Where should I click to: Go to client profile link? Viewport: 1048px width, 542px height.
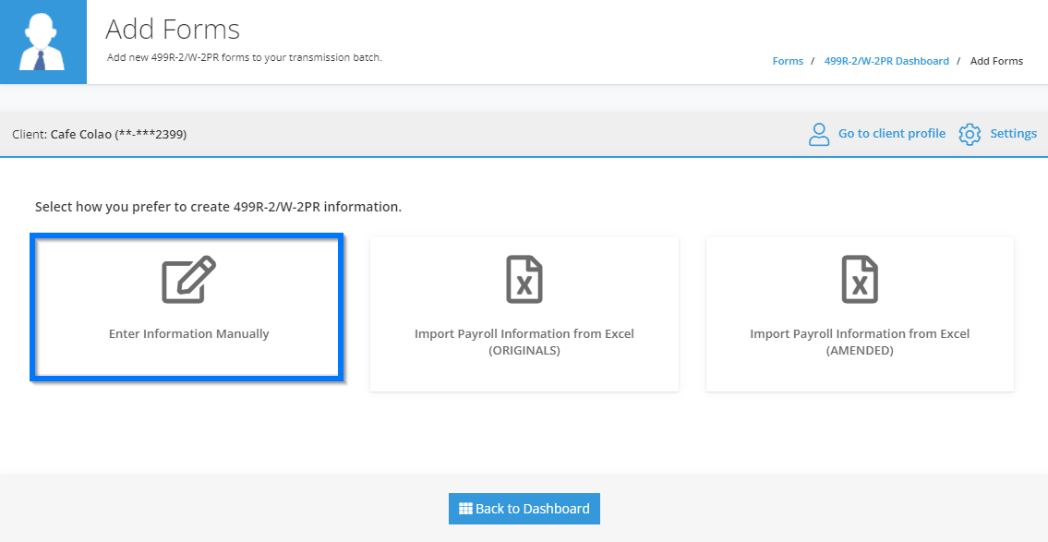click(x=892, y=134)
